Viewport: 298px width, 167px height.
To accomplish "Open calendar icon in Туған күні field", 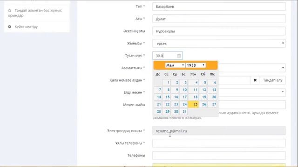I will [179, 56].
